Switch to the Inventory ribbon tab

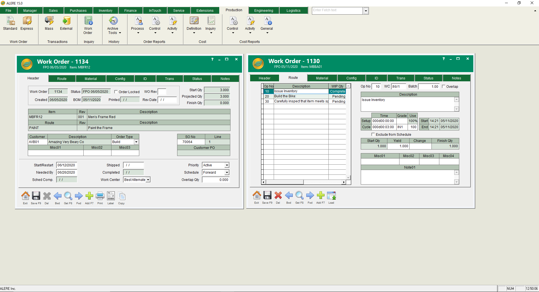pyautogui.click(x=105, y=11)
